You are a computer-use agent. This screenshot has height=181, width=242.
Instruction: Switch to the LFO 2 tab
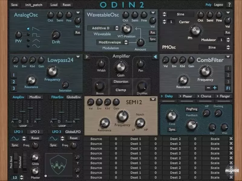coord(35,132)
